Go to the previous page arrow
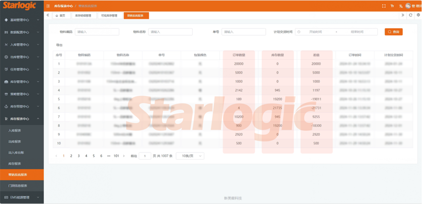The image size is (422, 204). [x=56, y=156]
